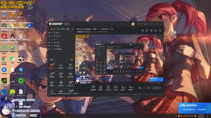Click the 手机投屏 phone casting icon

tap(108, 88)
